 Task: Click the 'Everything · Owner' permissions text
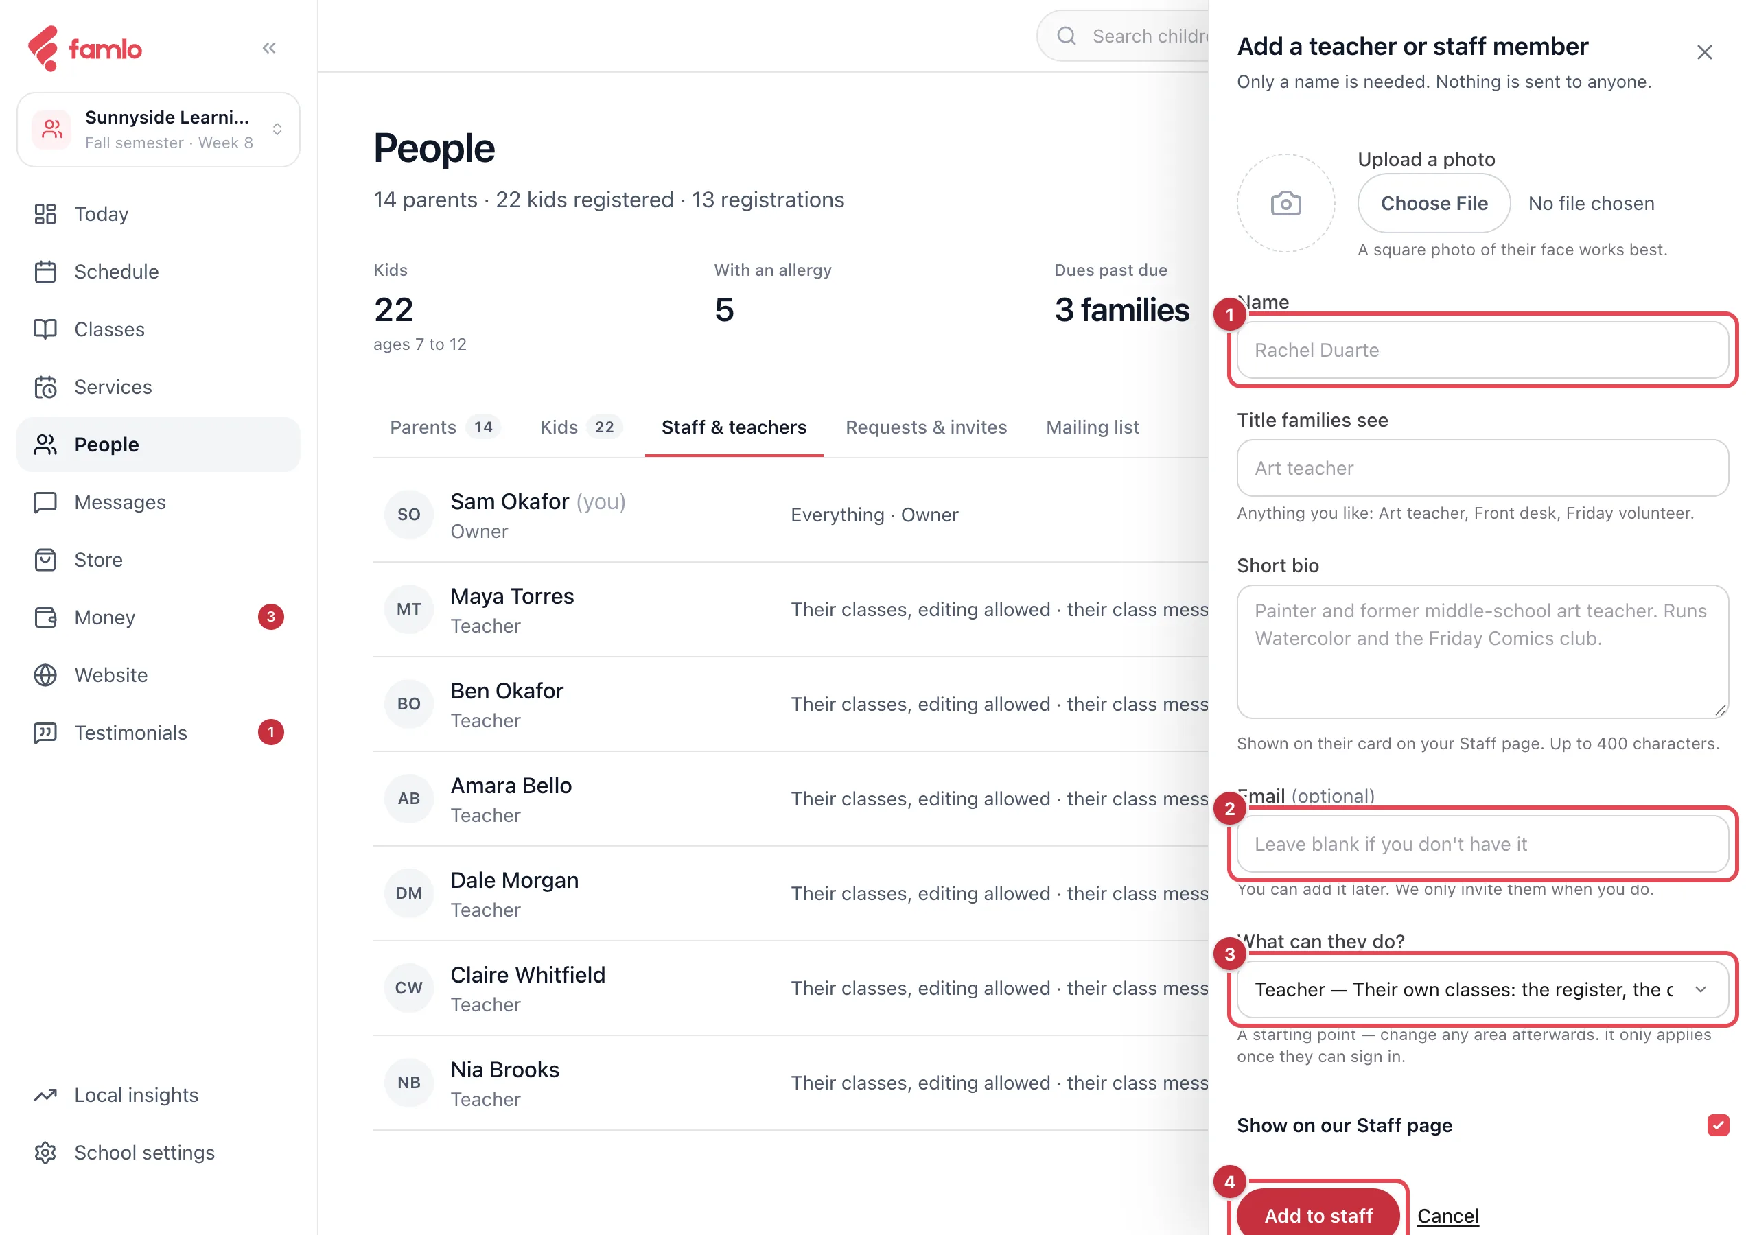click(x=874, y=515)
